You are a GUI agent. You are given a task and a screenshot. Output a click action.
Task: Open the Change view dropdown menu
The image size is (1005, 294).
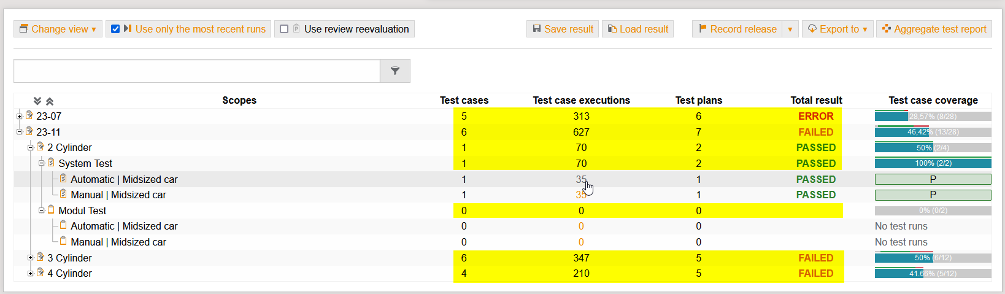pyautogui.click(x=58, y=29)
